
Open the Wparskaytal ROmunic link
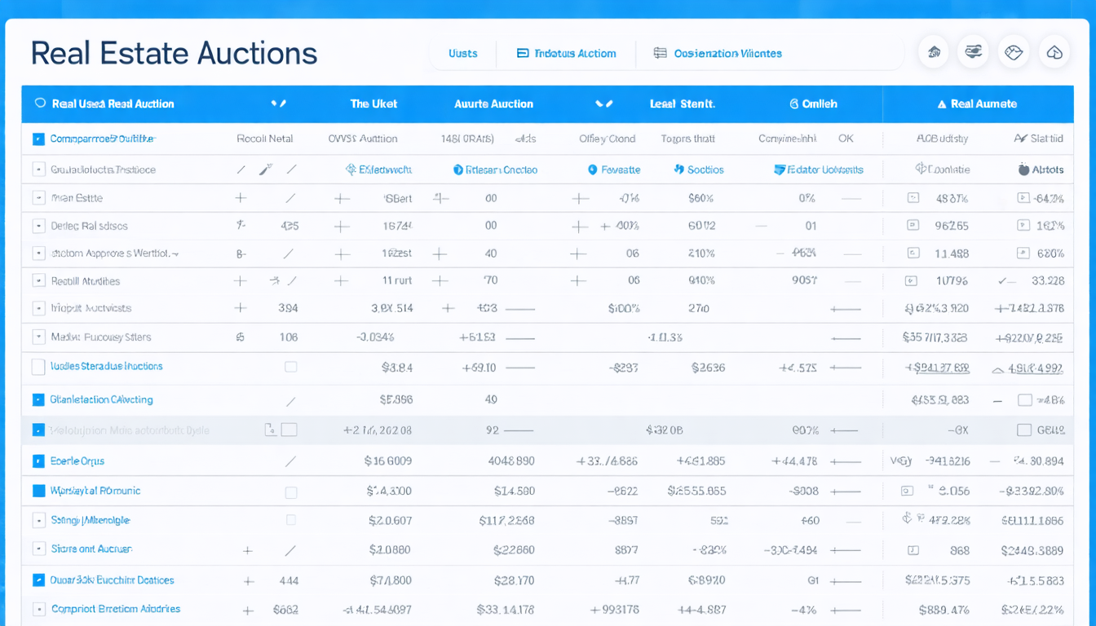coord(95,491)
